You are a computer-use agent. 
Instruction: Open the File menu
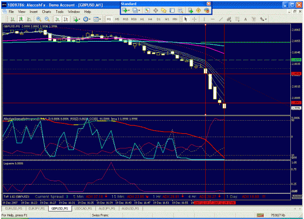12,12
